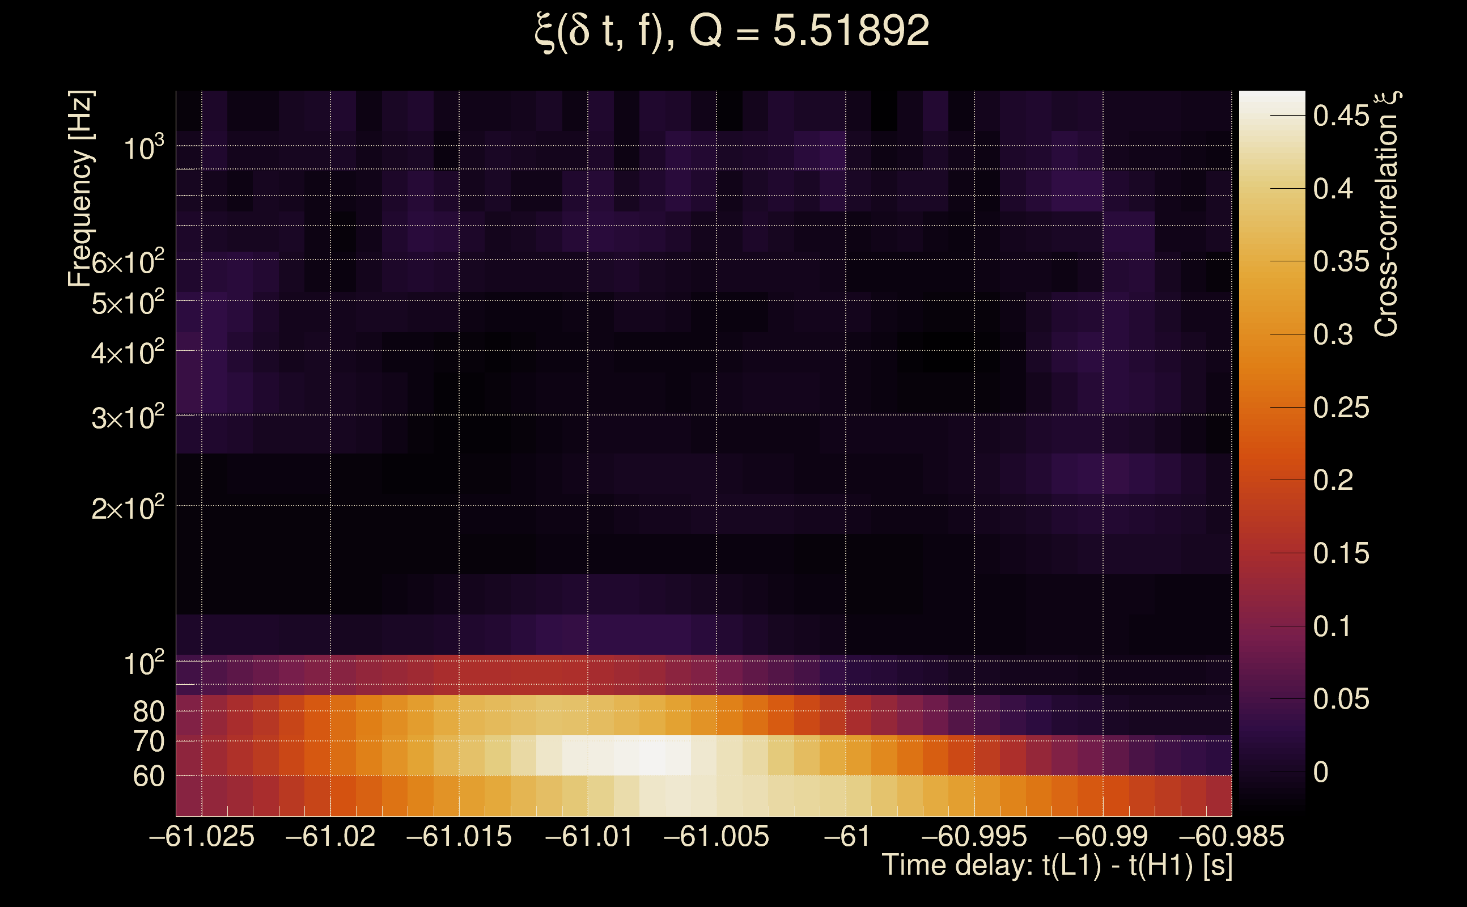Screen dimensions: 1467x907
Task: Click the Time delay x-axis label
Action: (x=1057, y=865)
